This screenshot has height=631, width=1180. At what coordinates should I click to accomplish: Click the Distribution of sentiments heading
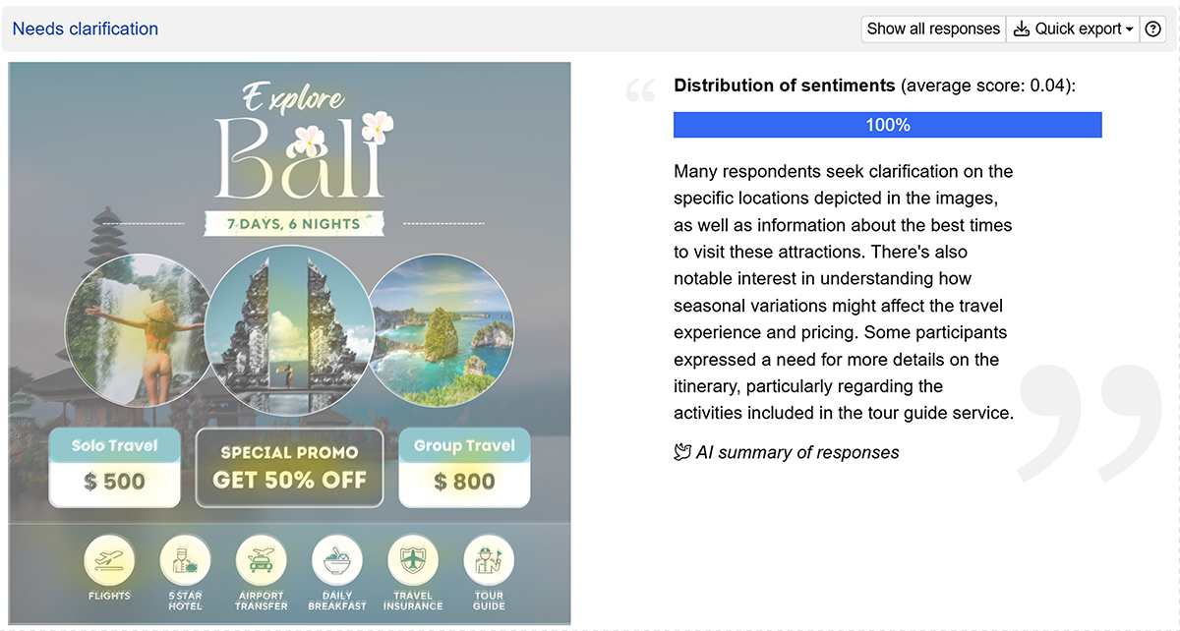point(784,86)
